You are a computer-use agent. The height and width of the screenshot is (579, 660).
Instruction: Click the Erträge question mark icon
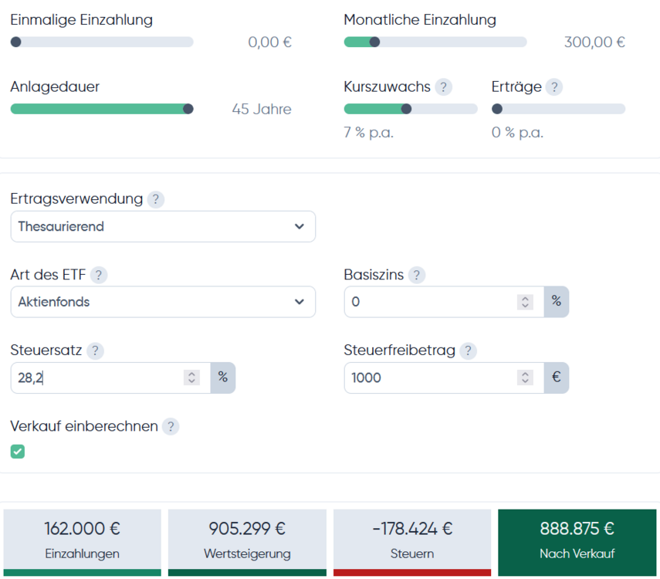(554, 87)
